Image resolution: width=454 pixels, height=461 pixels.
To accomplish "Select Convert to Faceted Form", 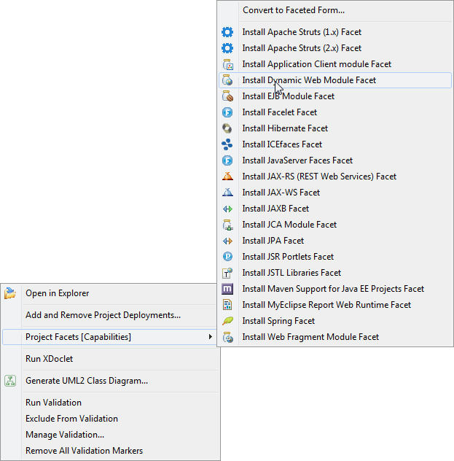I will point(293,10).
